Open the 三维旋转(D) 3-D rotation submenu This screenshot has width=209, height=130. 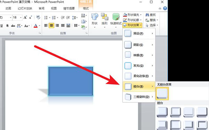pos(139,97)
